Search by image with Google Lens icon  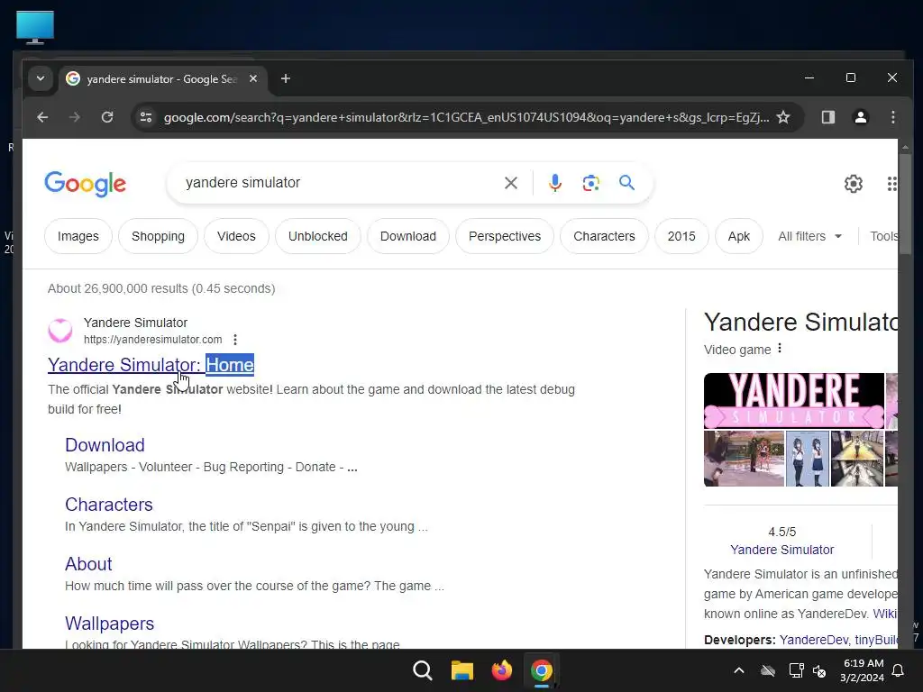click(591, 183)
